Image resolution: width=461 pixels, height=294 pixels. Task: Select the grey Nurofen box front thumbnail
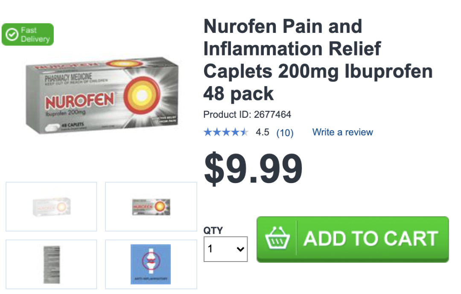(x=151, y=207)
